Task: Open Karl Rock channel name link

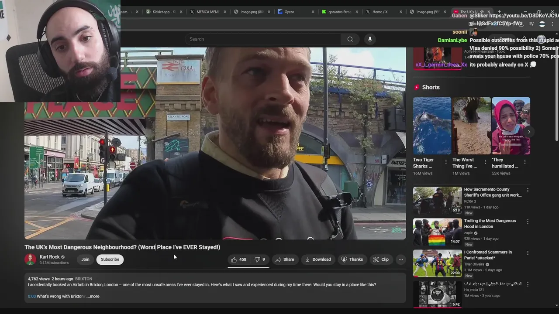Action: point(50,257)
